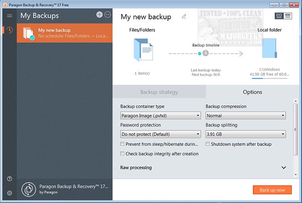Click the Local folder destination icon

(x=269, y=52)
